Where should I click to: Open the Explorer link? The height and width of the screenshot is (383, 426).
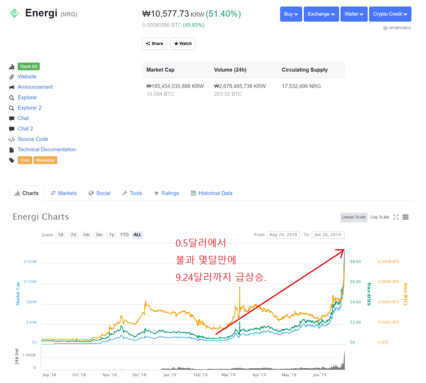click(x=27, y=98)
